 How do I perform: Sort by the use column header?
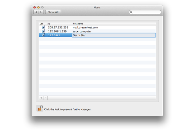point(43,24)
